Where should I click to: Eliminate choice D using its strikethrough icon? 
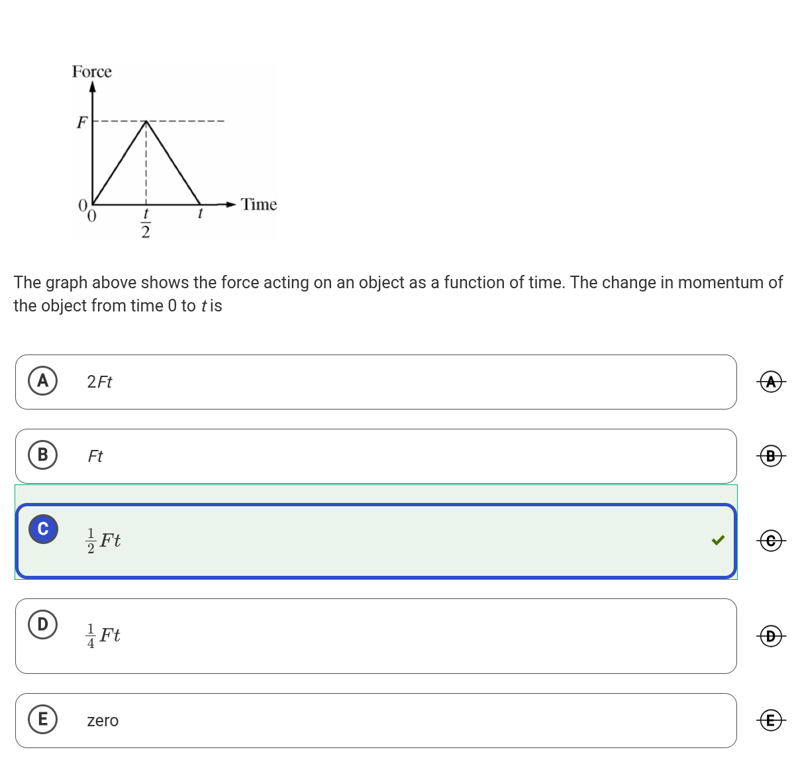point(770,636)
